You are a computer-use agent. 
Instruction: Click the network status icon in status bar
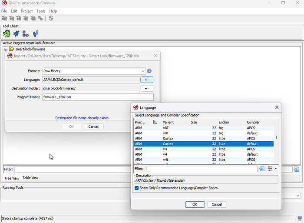tap(300, 218)
